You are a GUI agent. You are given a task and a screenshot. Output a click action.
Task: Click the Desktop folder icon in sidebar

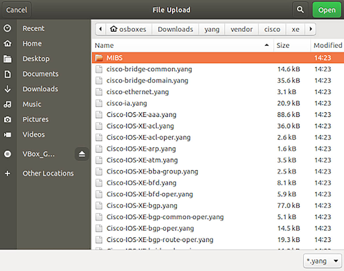coord(7,59)
